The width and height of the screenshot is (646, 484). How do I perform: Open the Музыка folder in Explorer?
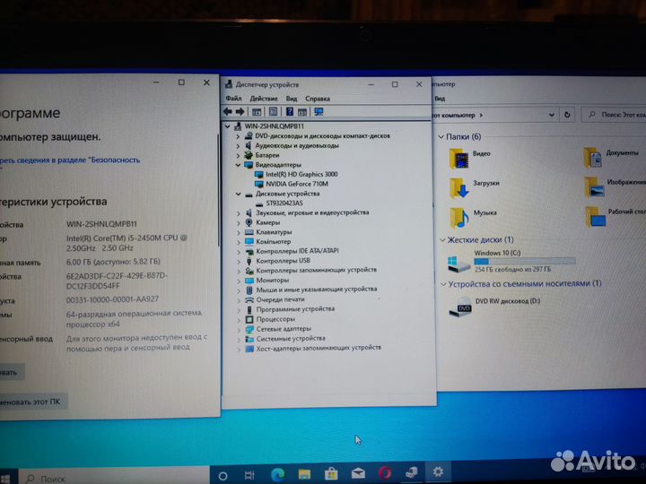click(x=474, y=217)
